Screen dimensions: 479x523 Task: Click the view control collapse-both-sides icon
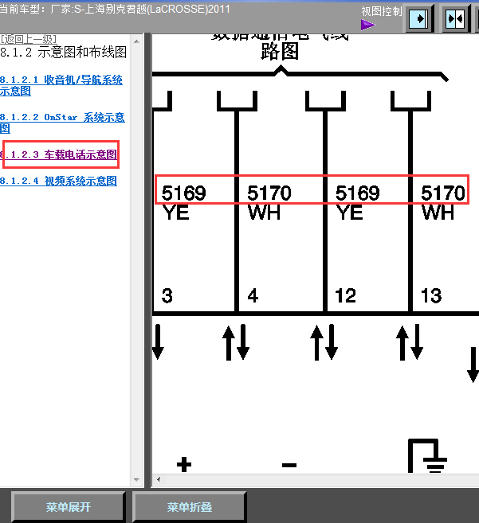pos(456,18)
